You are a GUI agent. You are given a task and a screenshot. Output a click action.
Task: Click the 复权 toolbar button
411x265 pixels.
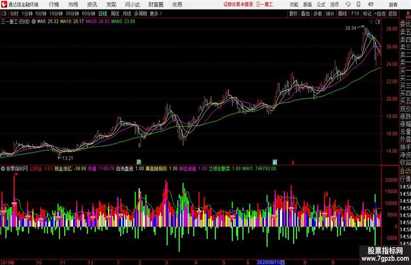click(293, 14)
